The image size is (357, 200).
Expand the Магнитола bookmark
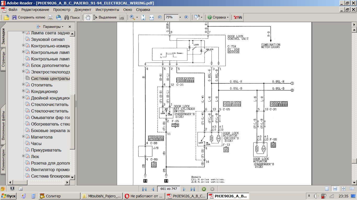tap(24, 136)
